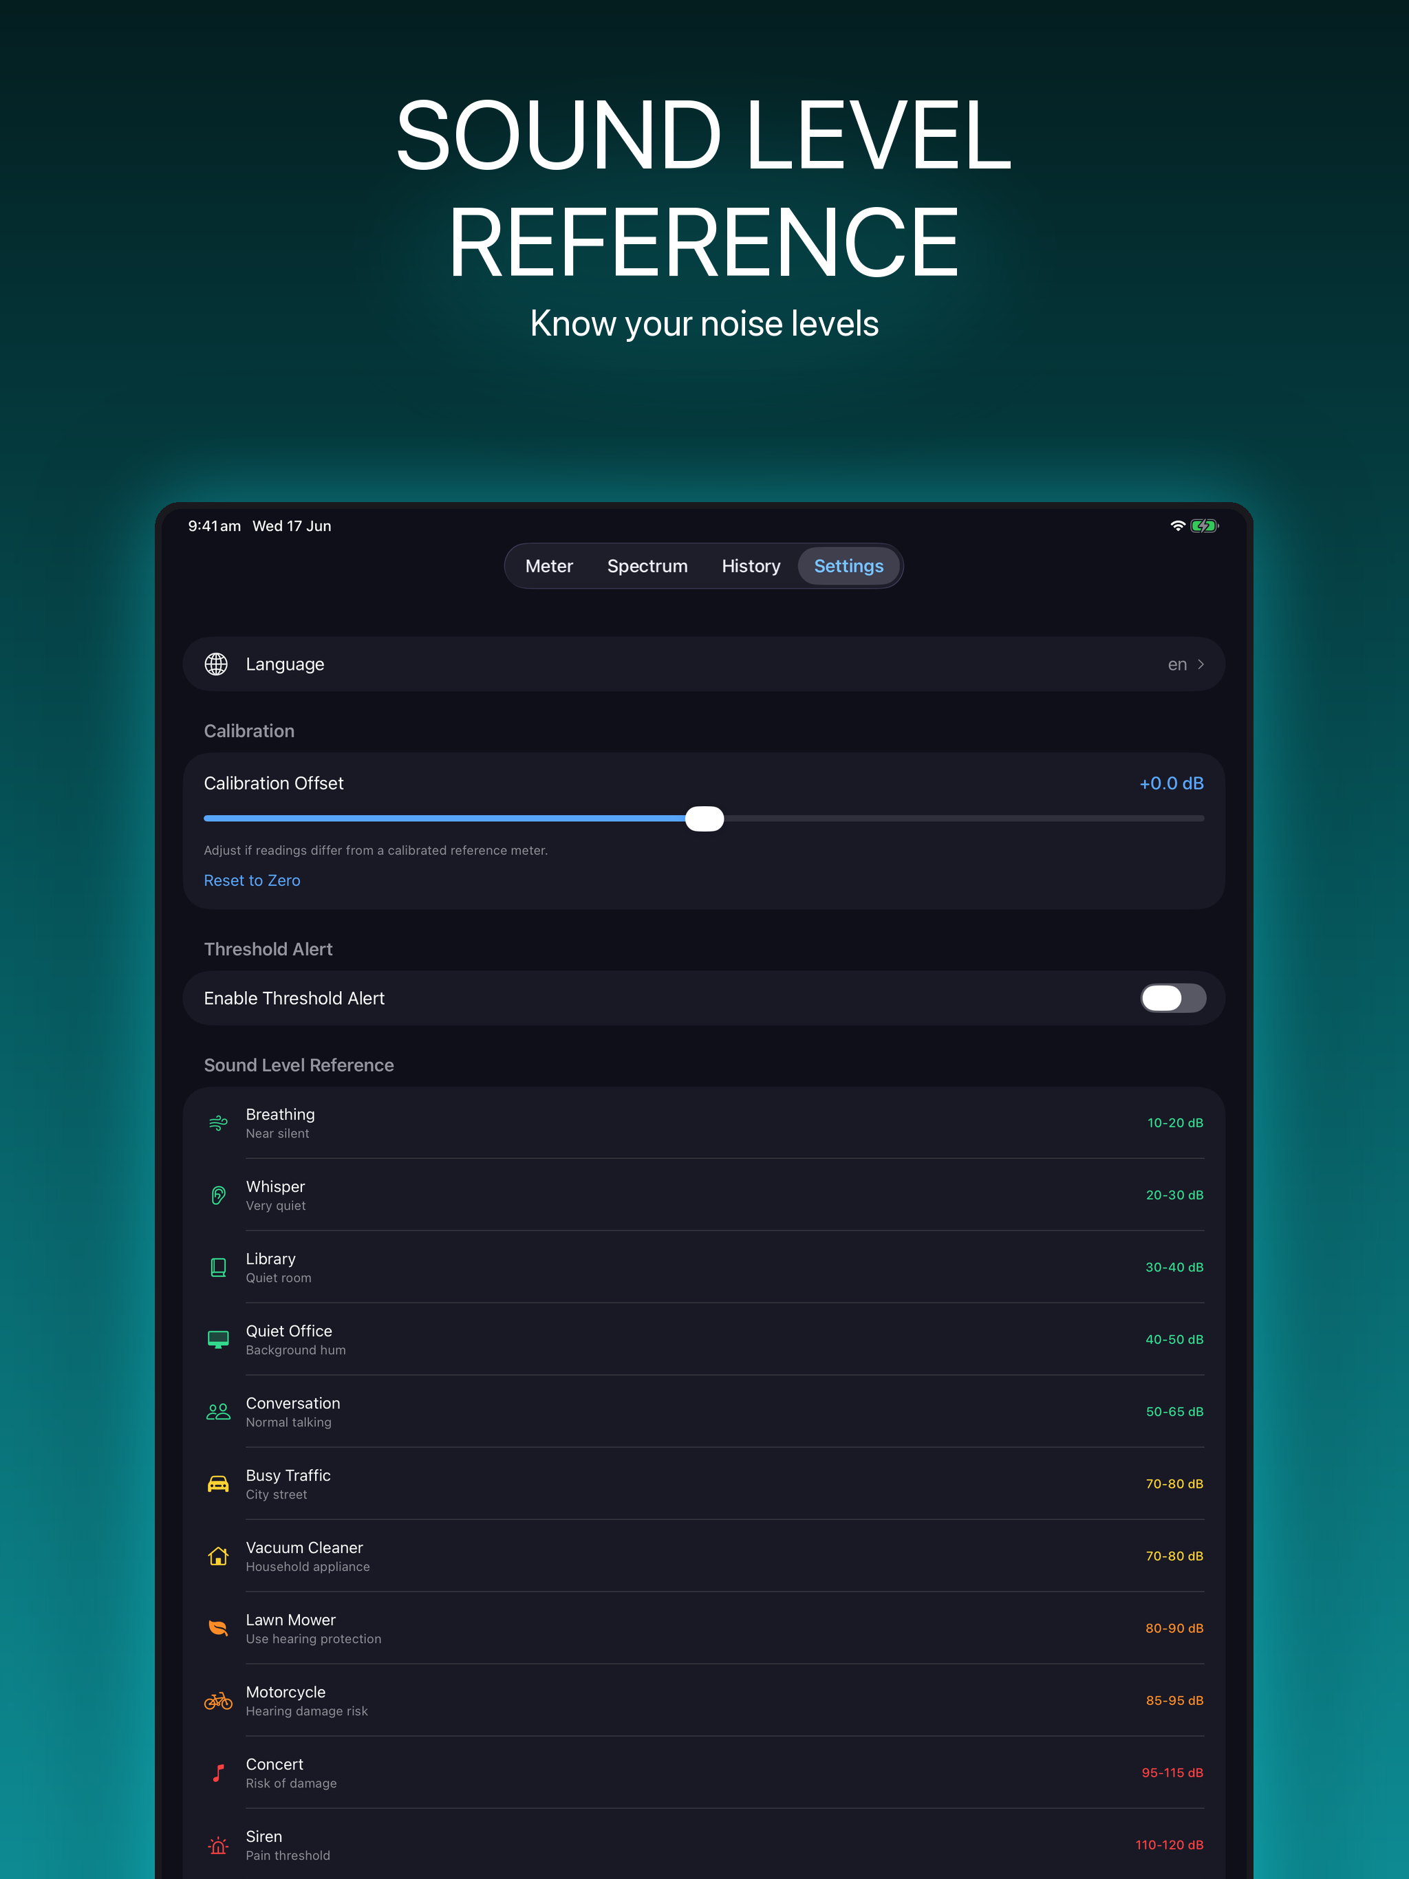Click the Busy Traffic row title
This screenshot has width=1409, height=1879.
(288, 1475)
